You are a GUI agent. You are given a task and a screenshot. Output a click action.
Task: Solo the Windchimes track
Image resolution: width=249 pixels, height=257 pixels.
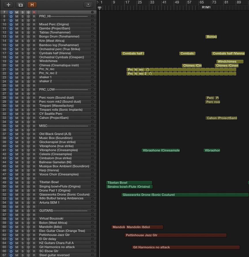tap(22, 61)
